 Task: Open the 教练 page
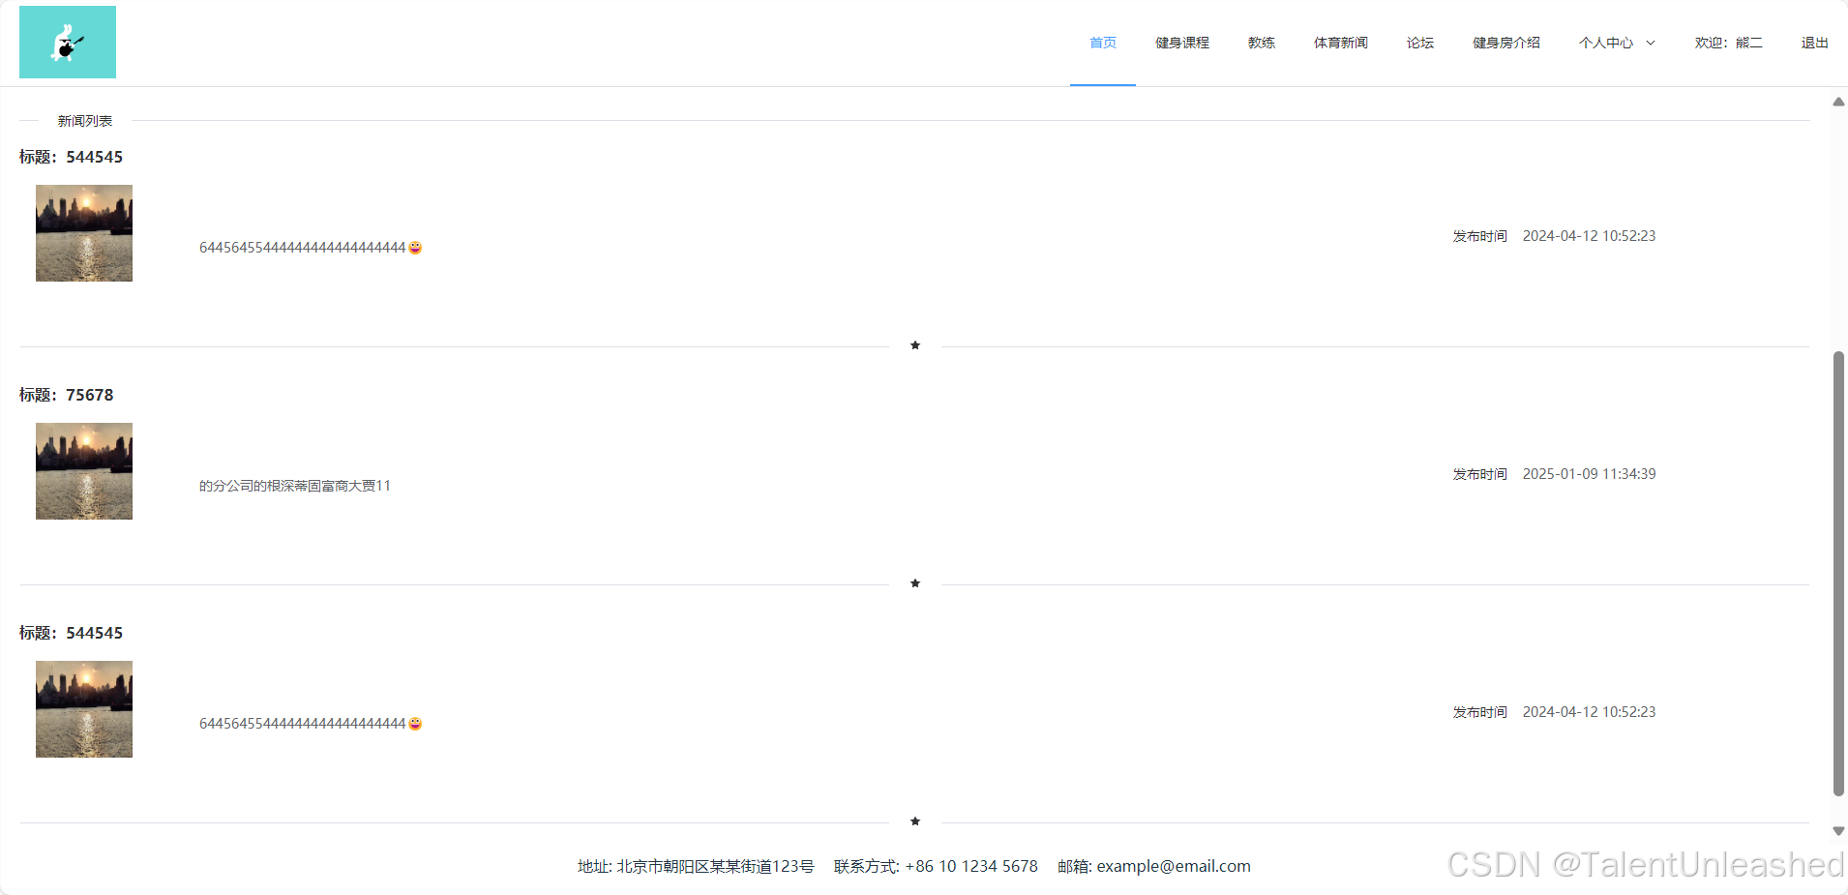(x=1262, y=43)
